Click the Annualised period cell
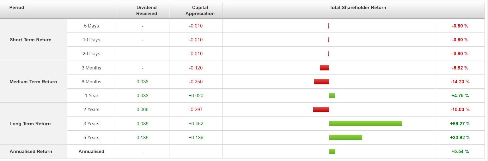 pyautogui.click(x=91, y=152)
